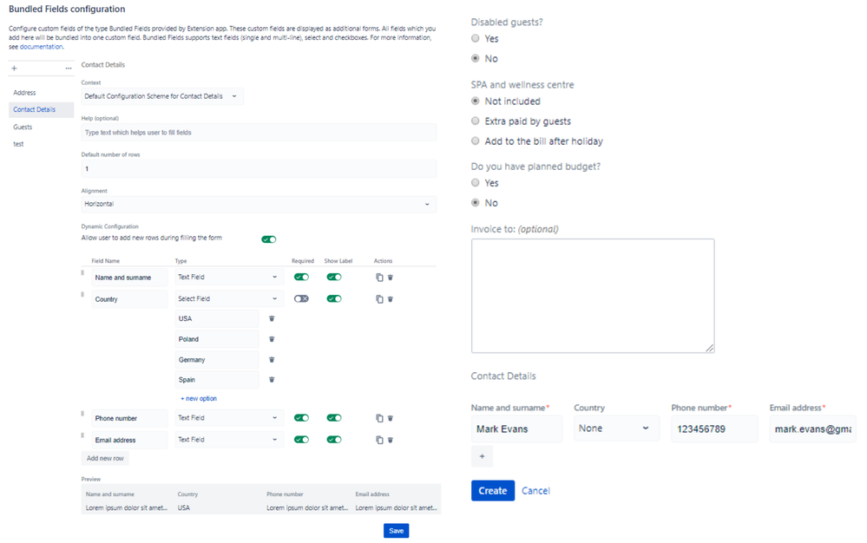Click the copy icon for the Country row
The height and width of the screenshot is (543, 867).
click(x=380, y=298)
